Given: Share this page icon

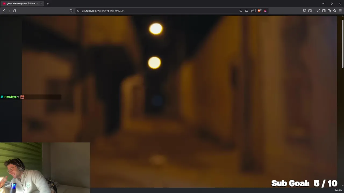Looking at the screenshot, I should click(253, 11).
